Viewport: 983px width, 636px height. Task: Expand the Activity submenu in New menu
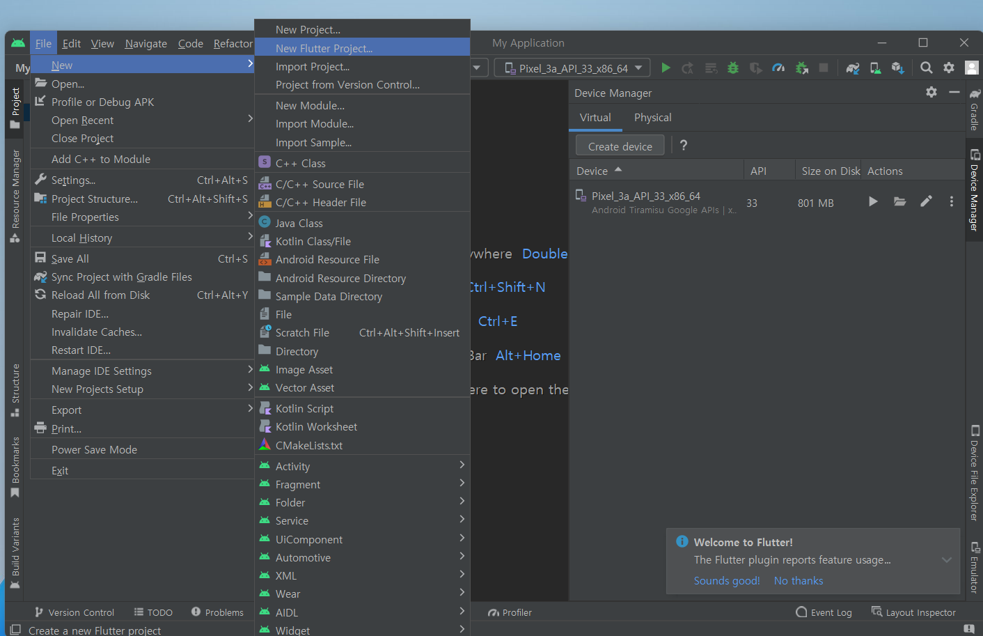(x=363, y=466)
